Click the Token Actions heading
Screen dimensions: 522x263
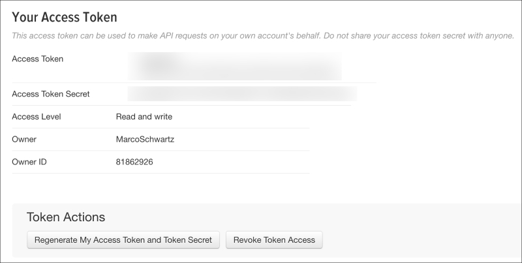pos(66,217)
